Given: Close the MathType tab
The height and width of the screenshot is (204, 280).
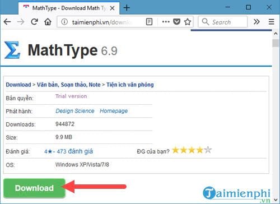Looking at the screenshot, I should 112,8.
